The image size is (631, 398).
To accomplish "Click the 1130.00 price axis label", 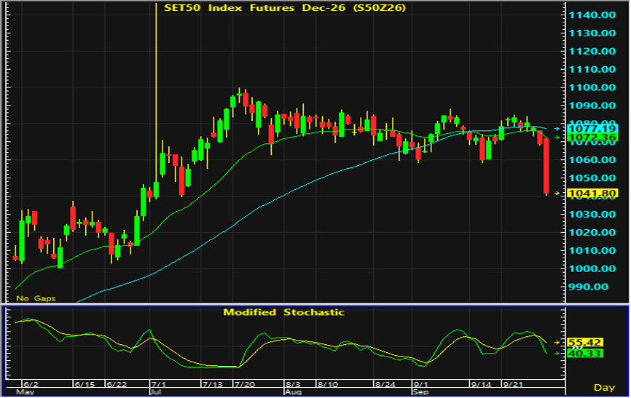I will coord(592,33).
